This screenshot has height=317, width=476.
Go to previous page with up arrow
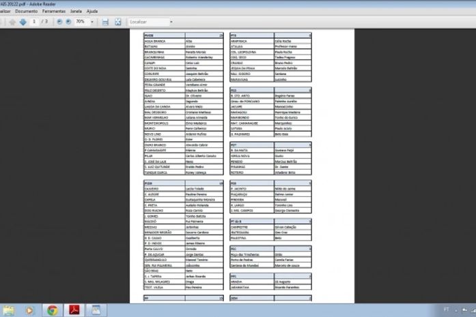[12, 22]
